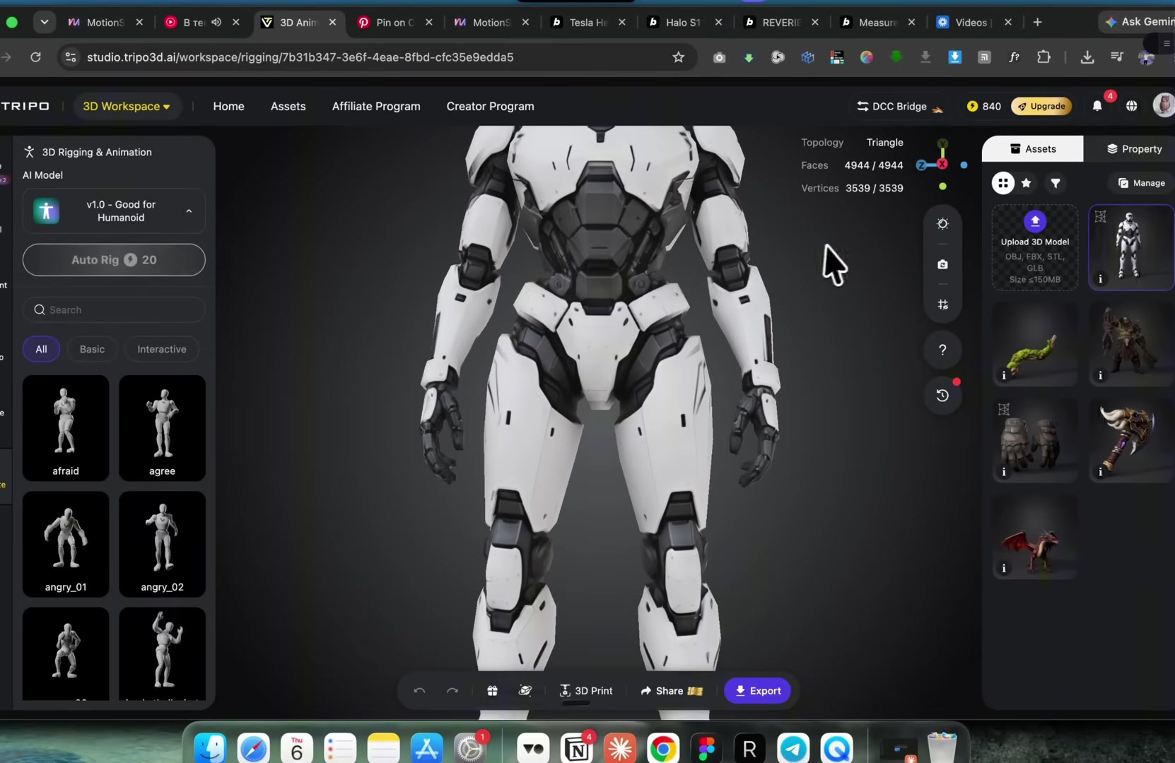Image resolution: width=1175 pixels, height=763 pixels.
Task: Open the funnel filter in Assets panel
Action: pyautogui.click(x=1056, y=183)
